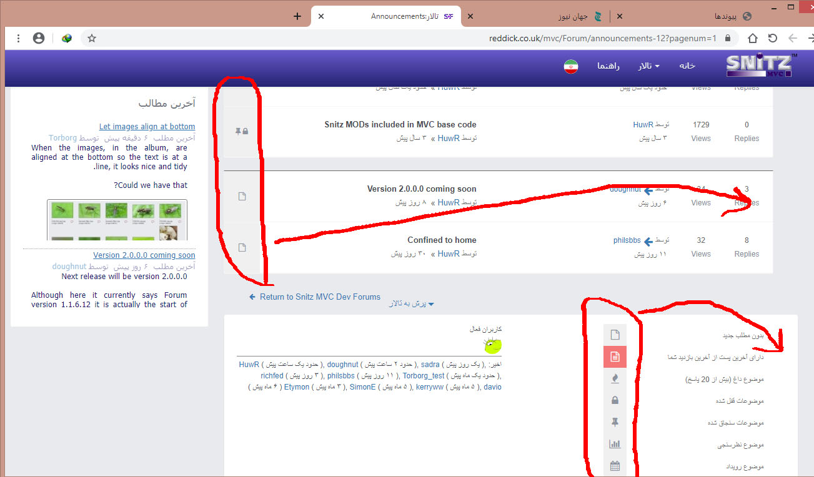Click the bookmark star icon in address bar
This screenshot has width=814, height=477.
pyautogui.click(x=92, y=38)
